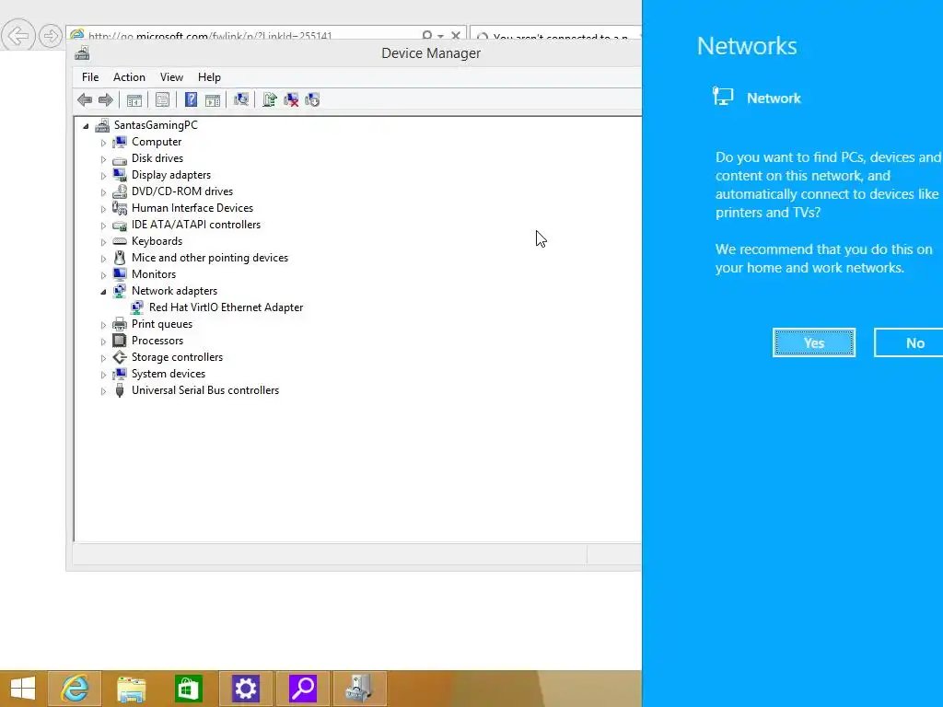Screen dimensions: 943x707
Task: Expand the IDE ATA/ATAPI controllers node
Action: pos(103,226)
